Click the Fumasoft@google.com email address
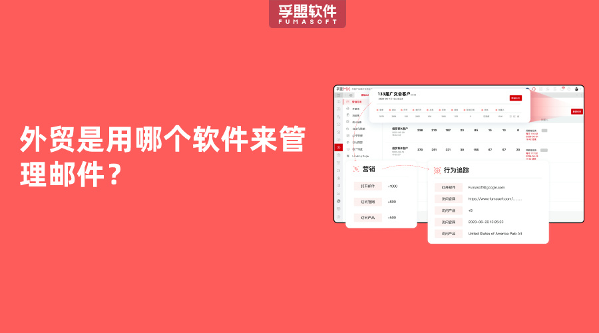This screenshot has height=333, width=599. point(487,188)
